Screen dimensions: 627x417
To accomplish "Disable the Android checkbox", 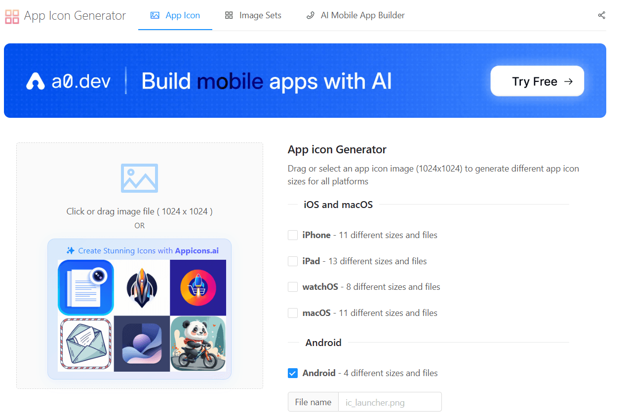I will click(292, 373).
